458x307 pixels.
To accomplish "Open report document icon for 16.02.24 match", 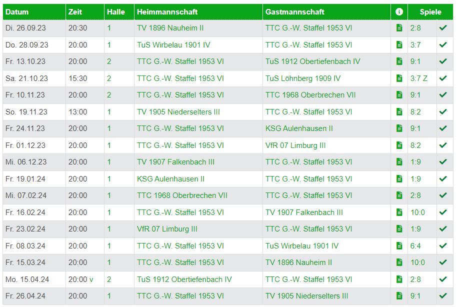I will coord(399,212).
